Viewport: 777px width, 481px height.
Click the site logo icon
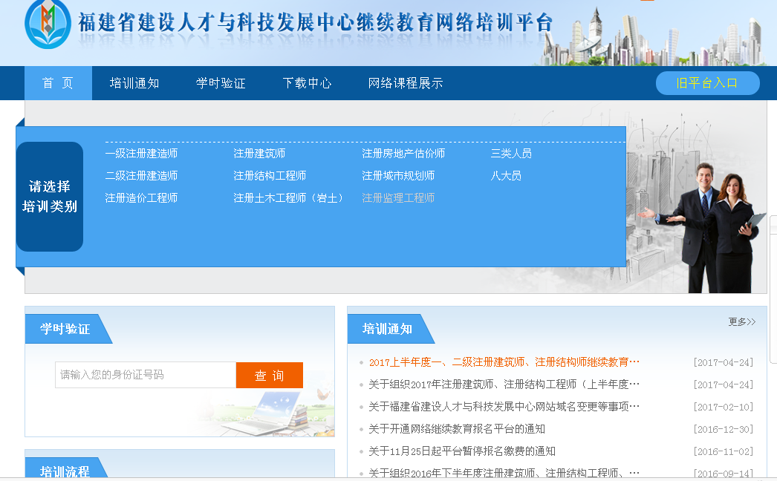click(x=48, y=24)
